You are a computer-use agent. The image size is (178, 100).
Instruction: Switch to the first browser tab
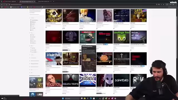[x=11, y=1]
